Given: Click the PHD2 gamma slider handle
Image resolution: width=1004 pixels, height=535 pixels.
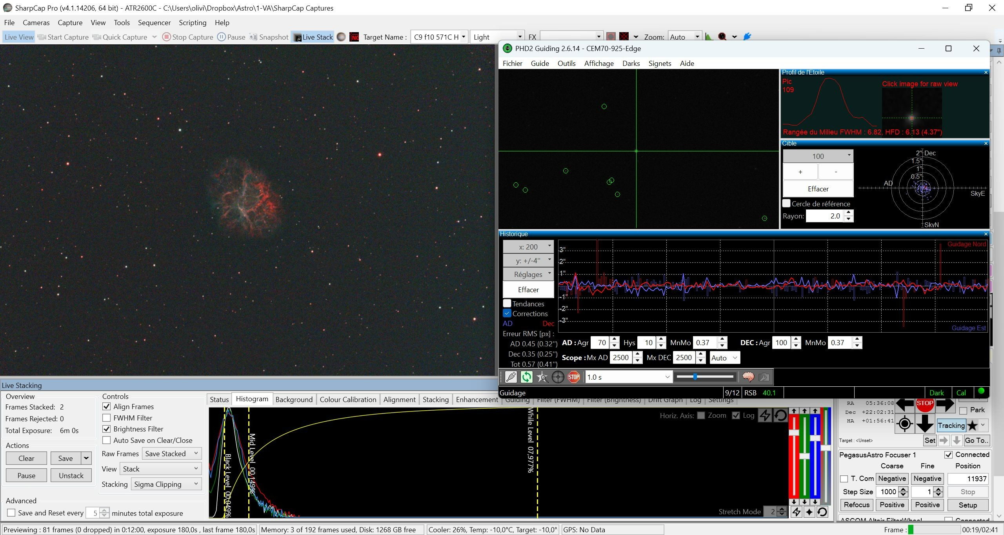Looking at the screenshot, I should tap(695, 377).
